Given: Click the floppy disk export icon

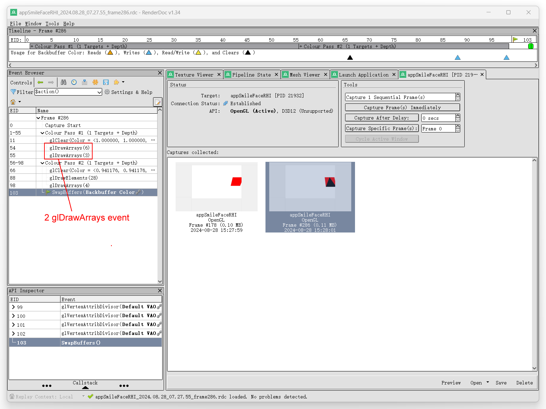Looking at the screenshot, I should tap(106, 82).
